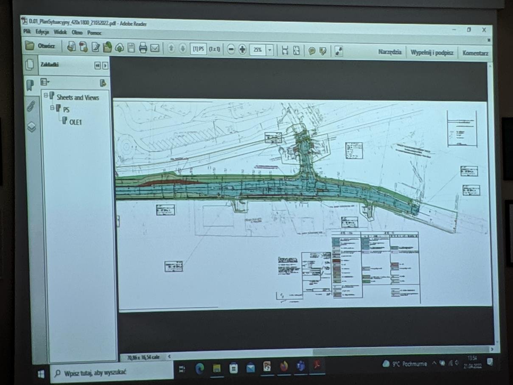Select the highlight text tool
This screenshot has width=513, height=385.
323,51
